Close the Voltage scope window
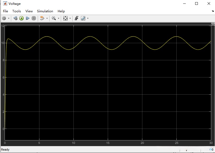Viewport: 215px width, 153px height. point(209,3)
